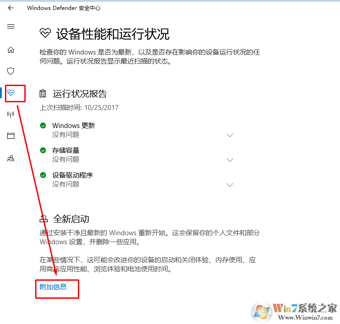Click the Windows 更新 item label
The width and height of the screenshot is (340, 324).
pos(73,125)
